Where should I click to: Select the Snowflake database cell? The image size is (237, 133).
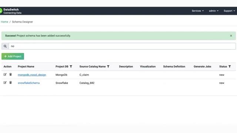pos(62,83)
